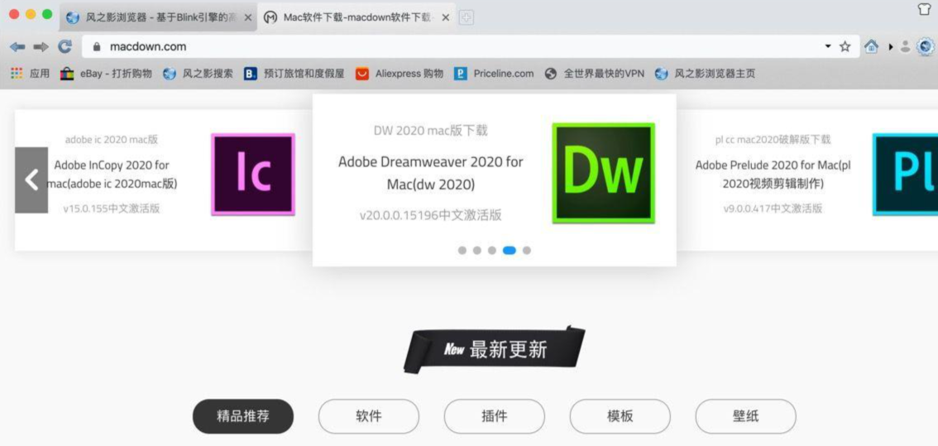Screen dimensions: 938x446
Task: Close the 风之影浏览器 tab
Action: (x=247, y=17)
